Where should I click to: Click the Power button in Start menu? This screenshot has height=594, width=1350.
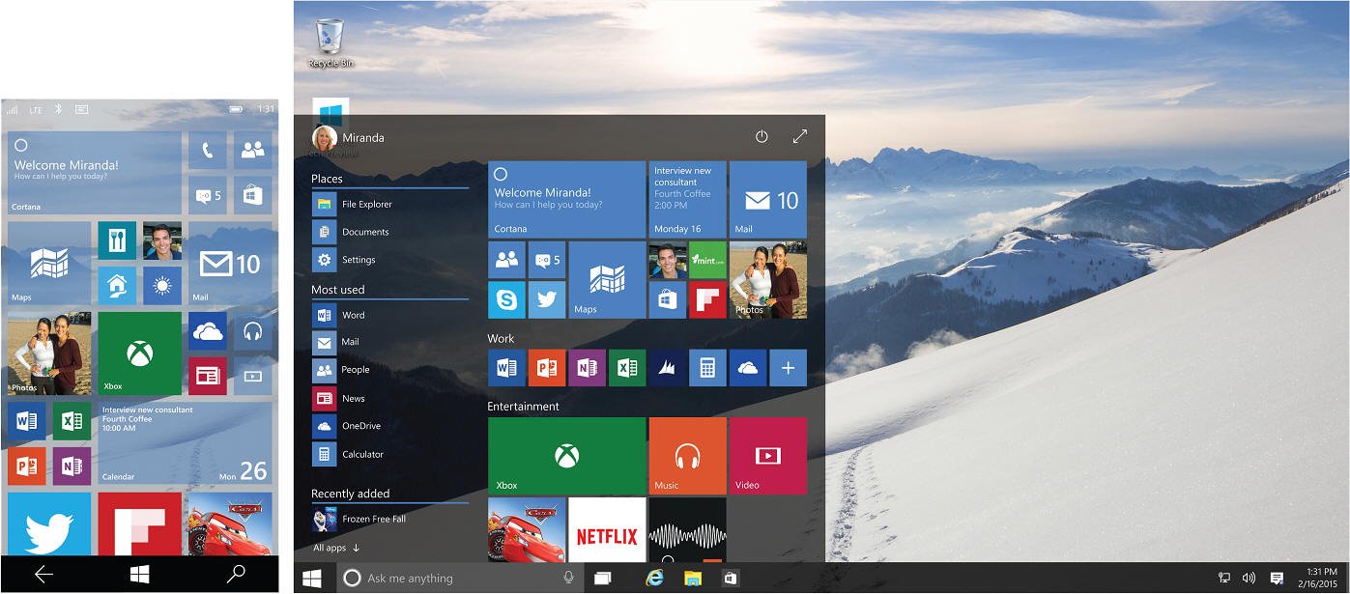[x=761, y=137]
